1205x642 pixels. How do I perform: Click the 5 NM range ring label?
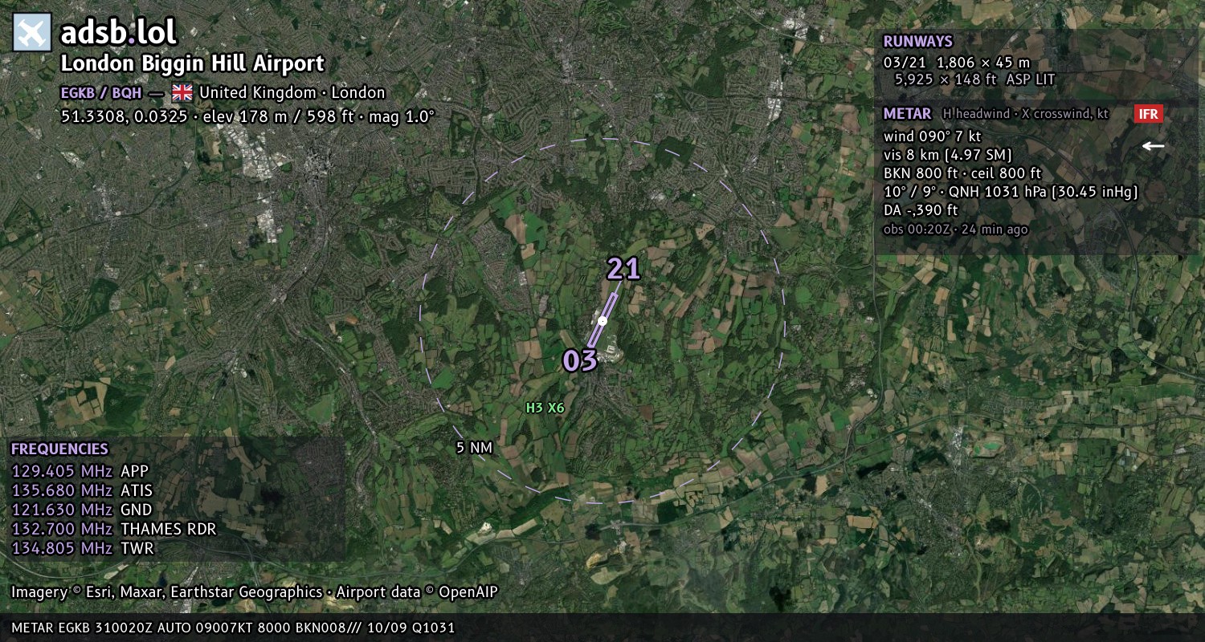(474, 448)
